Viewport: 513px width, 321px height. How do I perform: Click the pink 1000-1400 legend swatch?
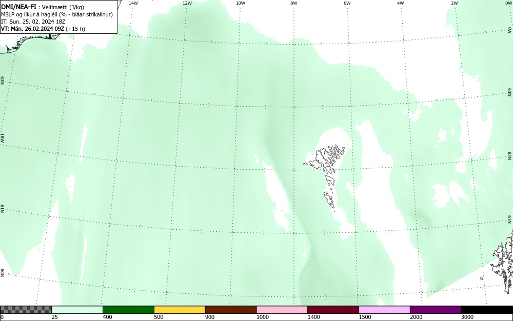coord(282,310)
